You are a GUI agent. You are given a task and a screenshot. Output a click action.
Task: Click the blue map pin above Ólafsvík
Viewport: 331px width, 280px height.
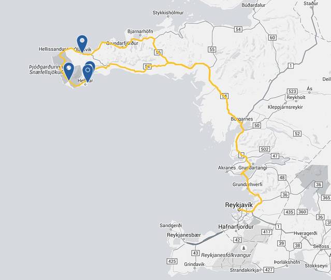82,43
